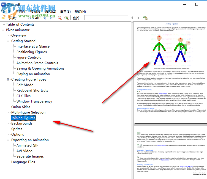Find previous match arrow
207x179 pixels.
pos(132,18)
